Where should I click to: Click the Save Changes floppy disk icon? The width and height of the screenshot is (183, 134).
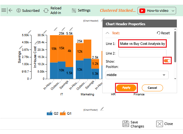click(126, 124)
